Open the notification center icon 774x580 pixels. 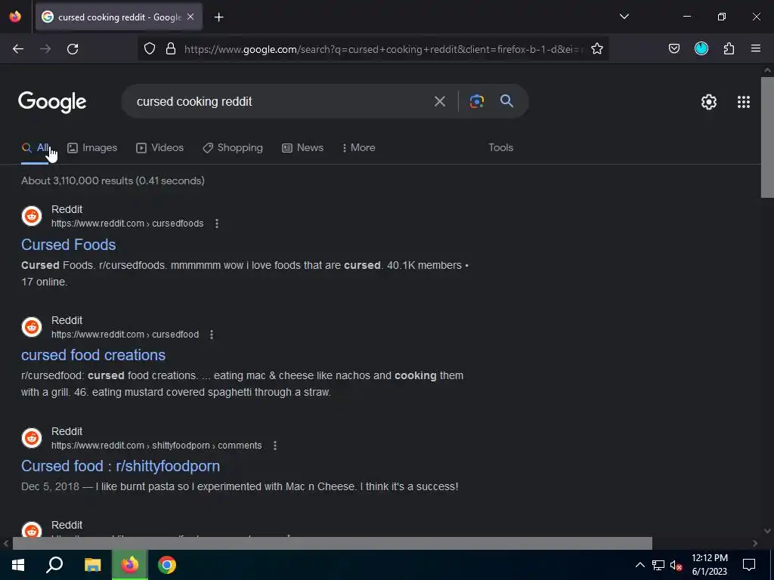coord(749,565)
